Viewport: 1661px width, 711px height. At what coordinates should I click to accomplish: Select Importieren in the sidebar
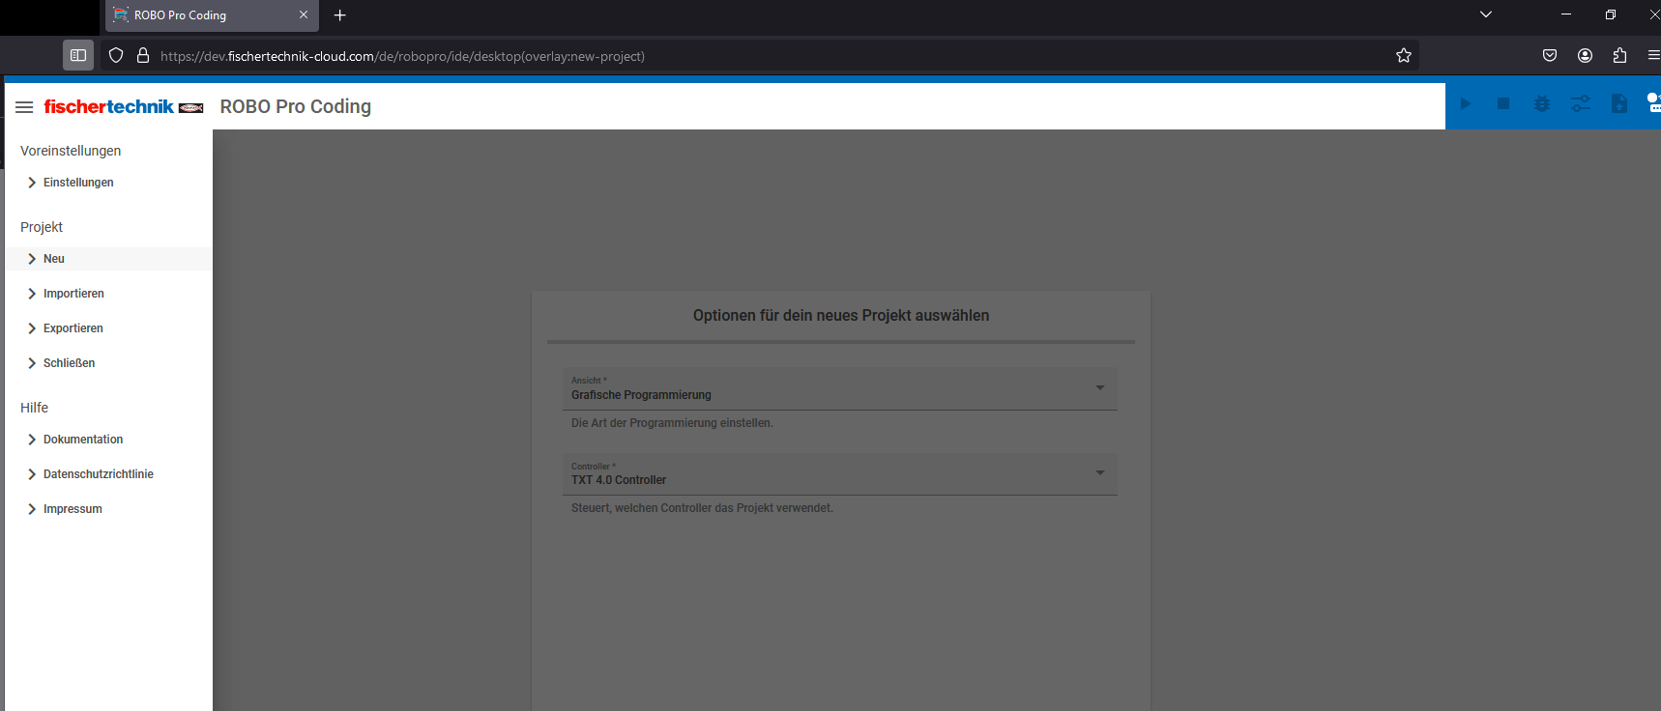(73, 294)
